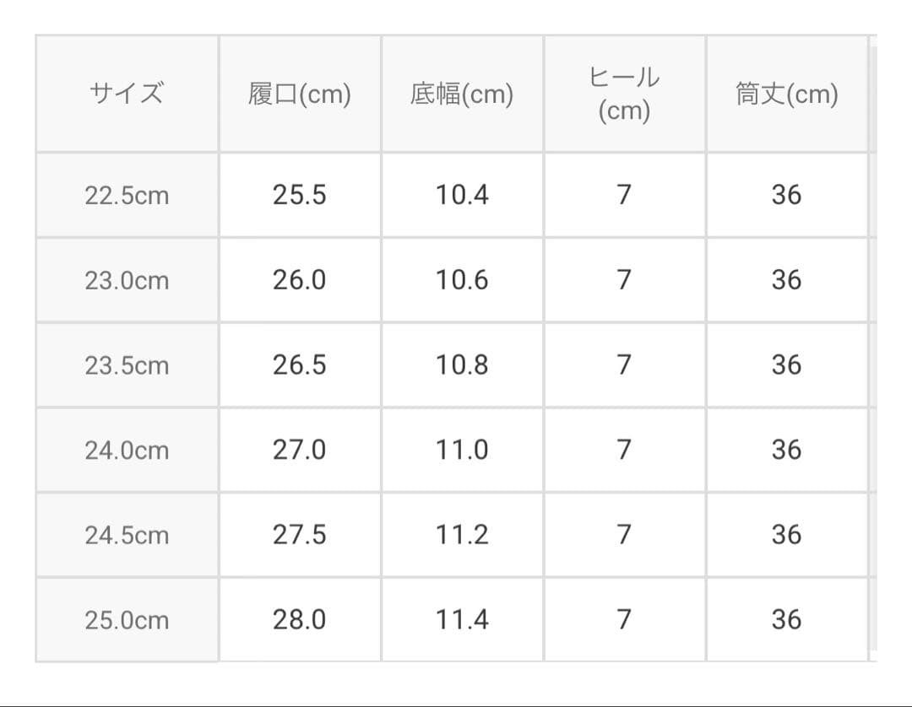The image size is (912, 707).
Task: Click the 24.0cm size row label
Action: 127,450
